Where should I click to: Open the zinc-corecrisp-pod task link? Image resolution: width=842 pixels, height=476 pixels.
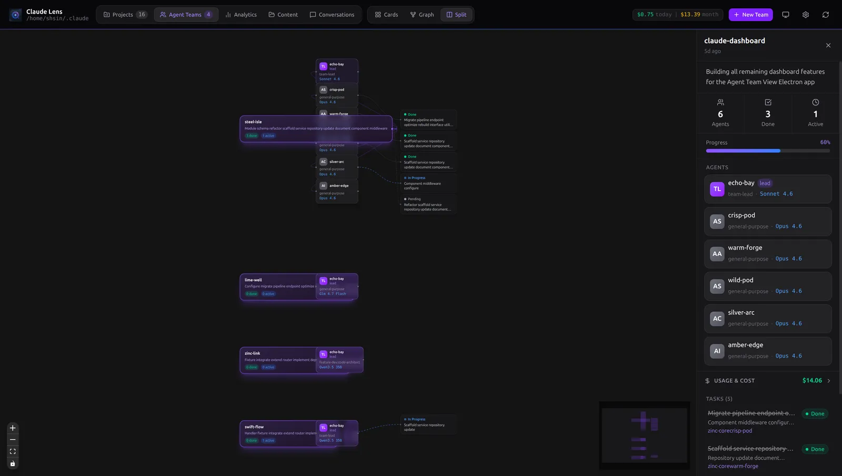(729, 431)
